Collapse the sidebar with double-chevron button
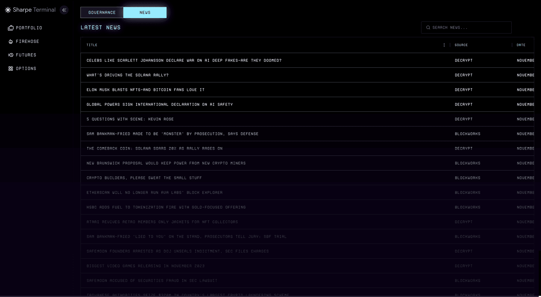This screenshot has width=541, height=297. (64, 10)
